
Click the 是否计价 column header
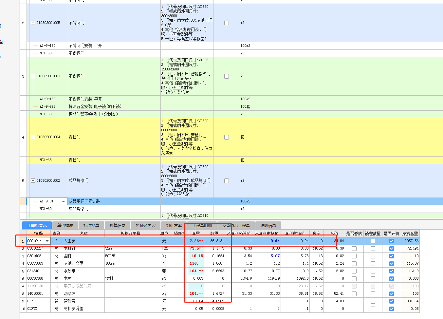[x=392, y=233]
